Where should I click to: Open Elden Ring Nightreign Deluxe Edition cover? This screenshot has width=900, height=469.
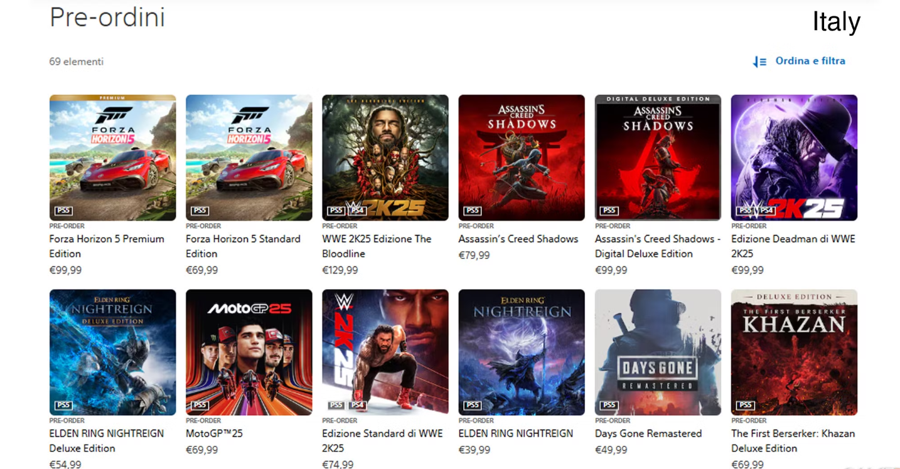pyautogui.click(x=112, y=352)
